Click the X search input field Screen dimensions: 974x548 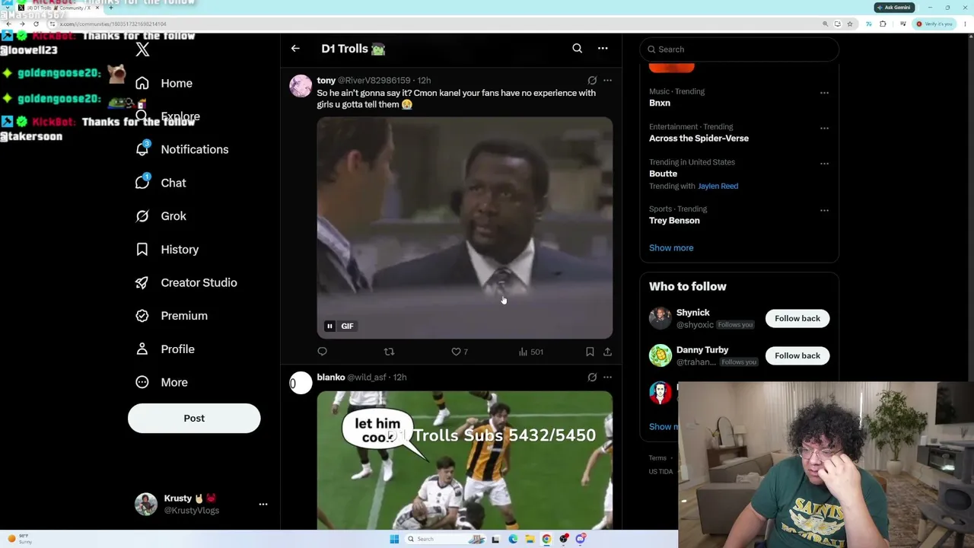tap(739, 49)
